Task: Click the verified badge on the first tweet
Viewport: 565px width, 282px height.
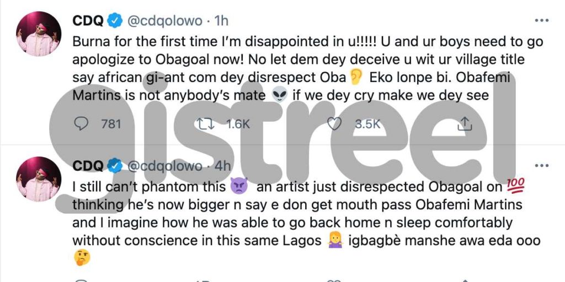Action: 116,21
